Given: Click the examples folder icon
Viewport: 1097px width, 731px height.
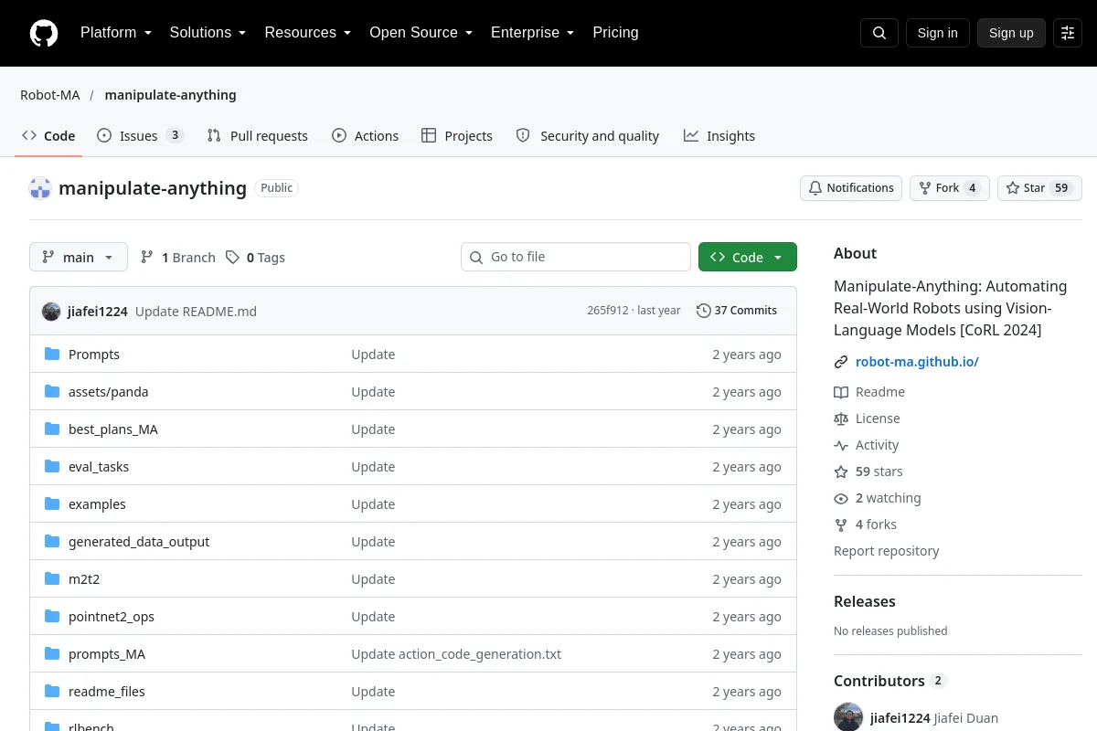Looking at the screenshot, I should coord(52,504).
